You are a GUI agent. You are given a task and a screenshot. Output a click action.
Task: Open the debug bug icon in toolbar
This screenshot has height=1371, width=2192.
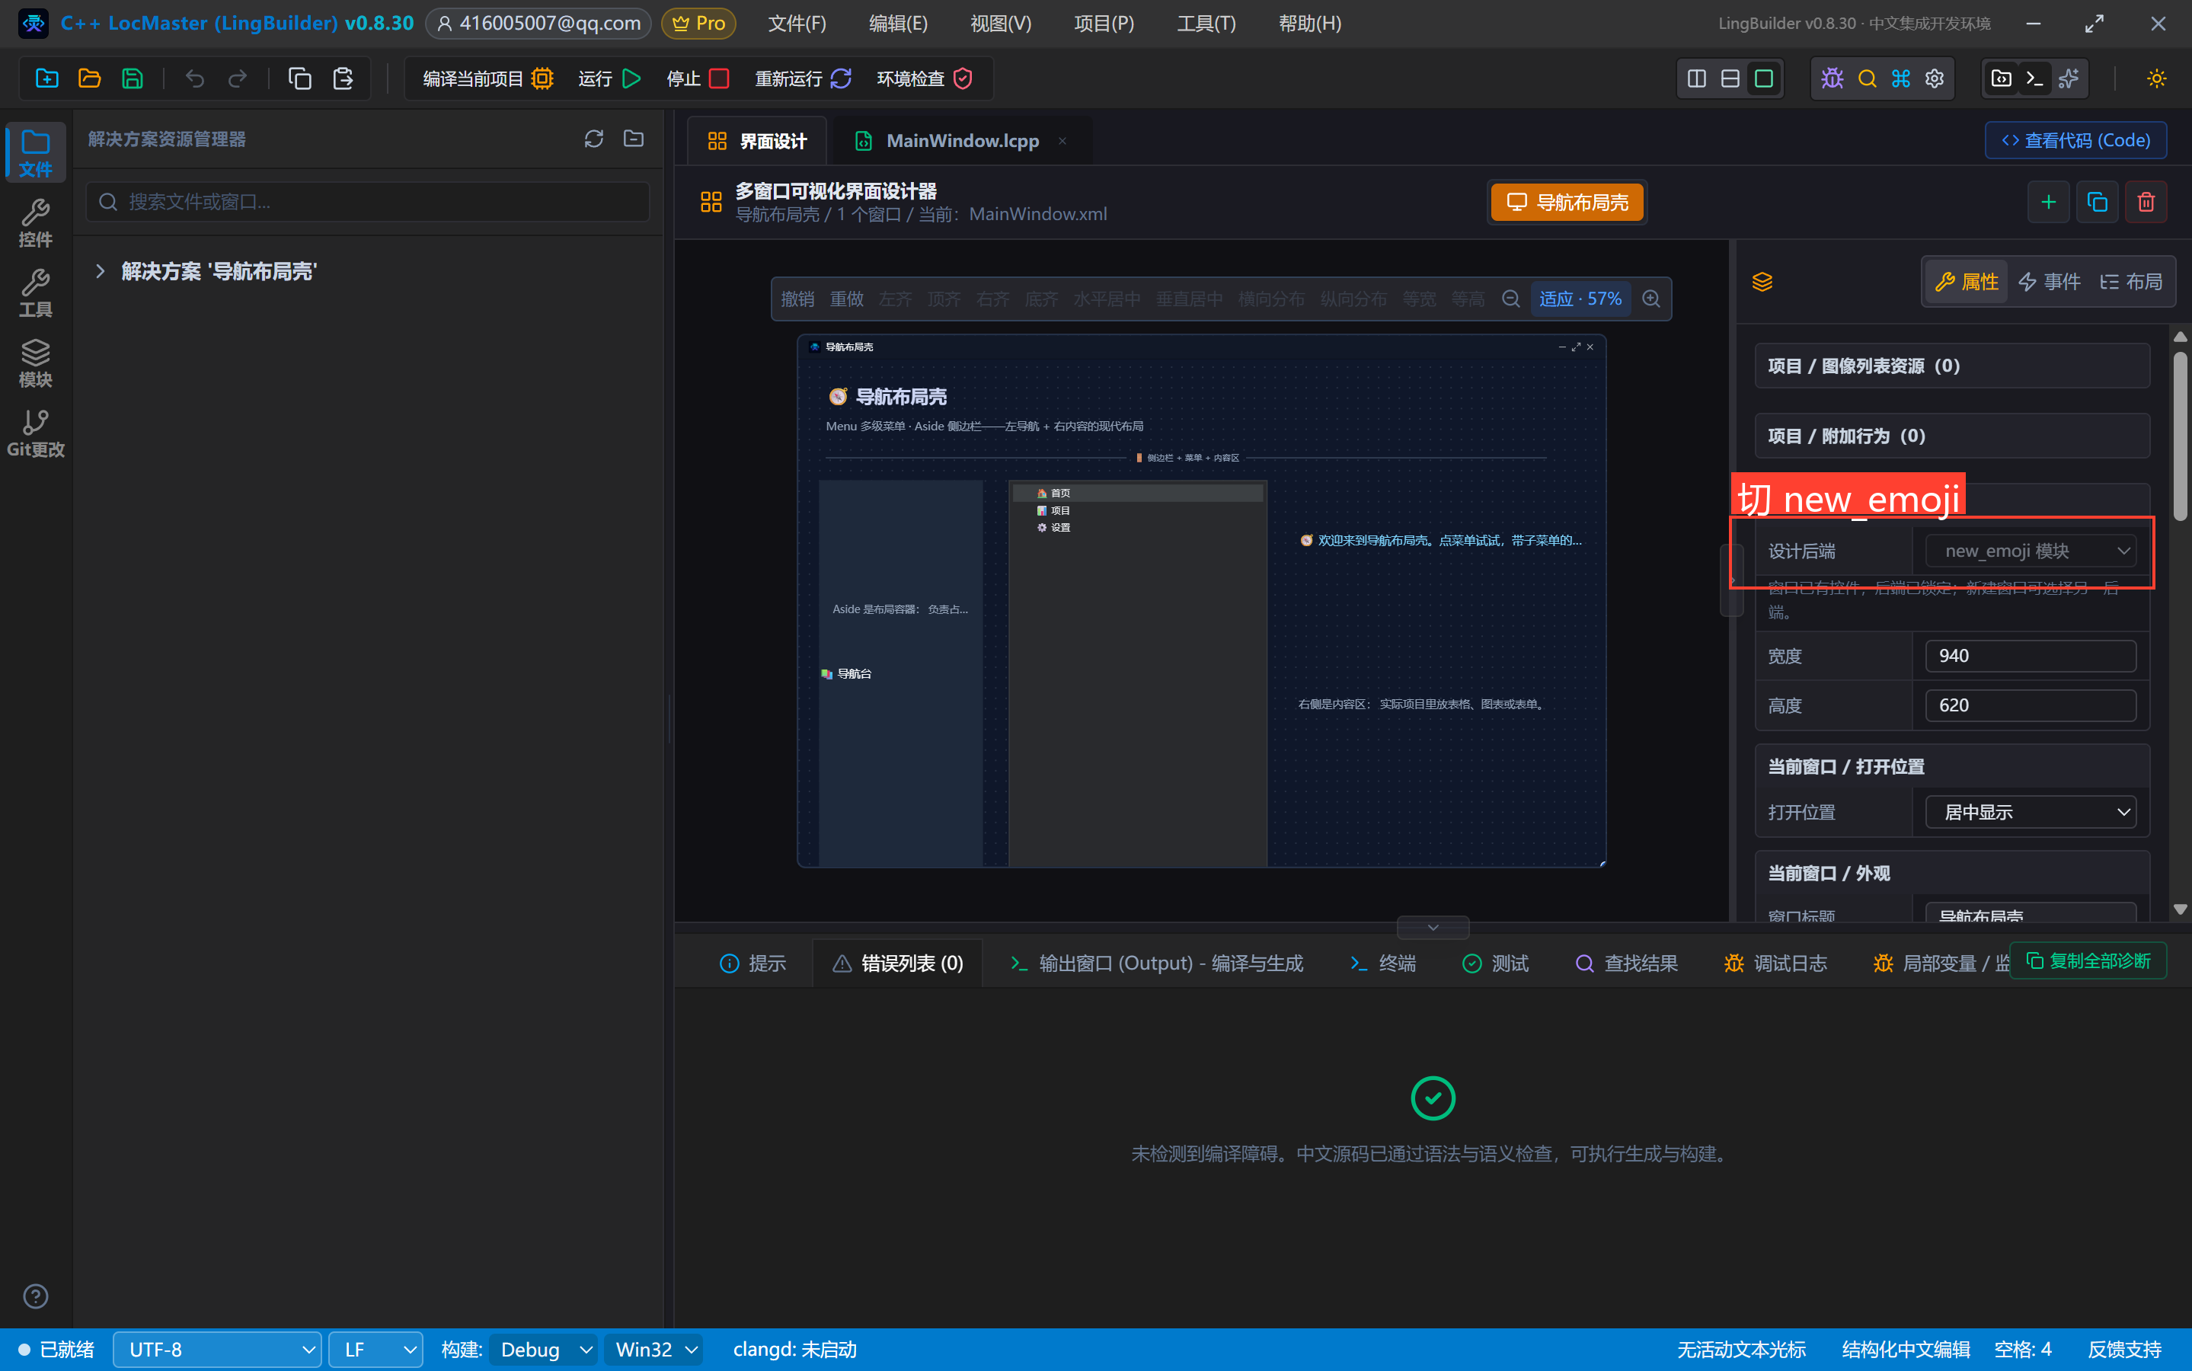(1832, 79)
